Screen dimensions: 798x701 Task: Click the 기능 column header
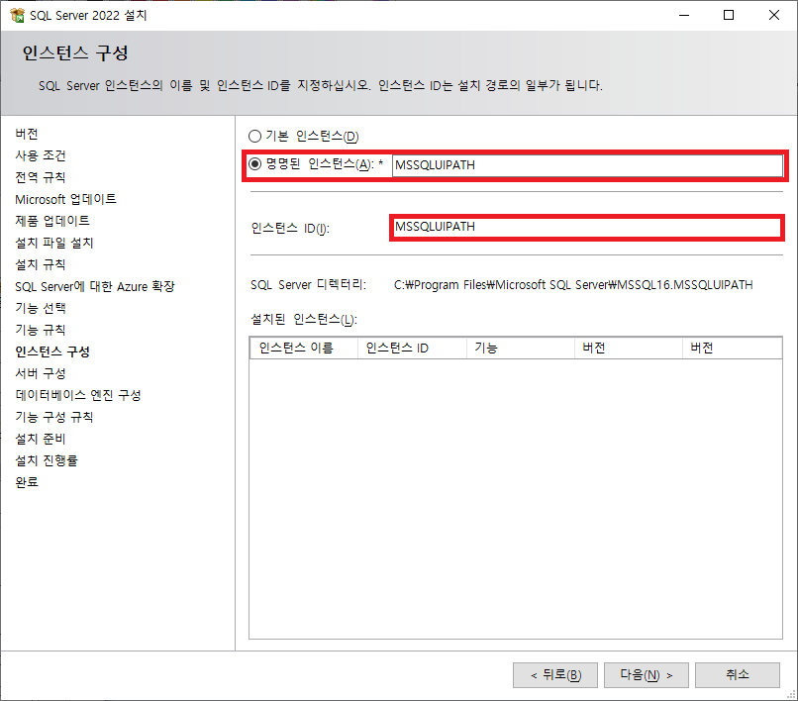click(520, 349)
